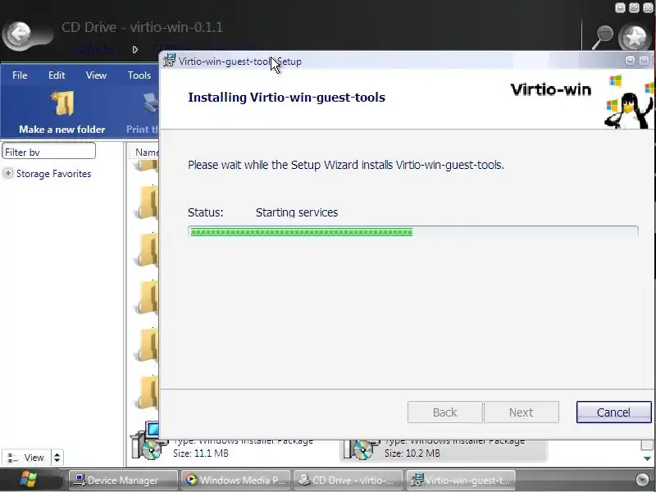This screenshot has width=656, height=492.
Task: Click the file list scroll down arrow
Action: tap(647, 458)
